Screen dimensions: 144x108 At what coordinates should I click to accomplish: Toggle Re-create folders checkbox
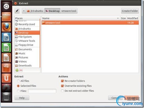pyautogui.click(x=62, y=81)
